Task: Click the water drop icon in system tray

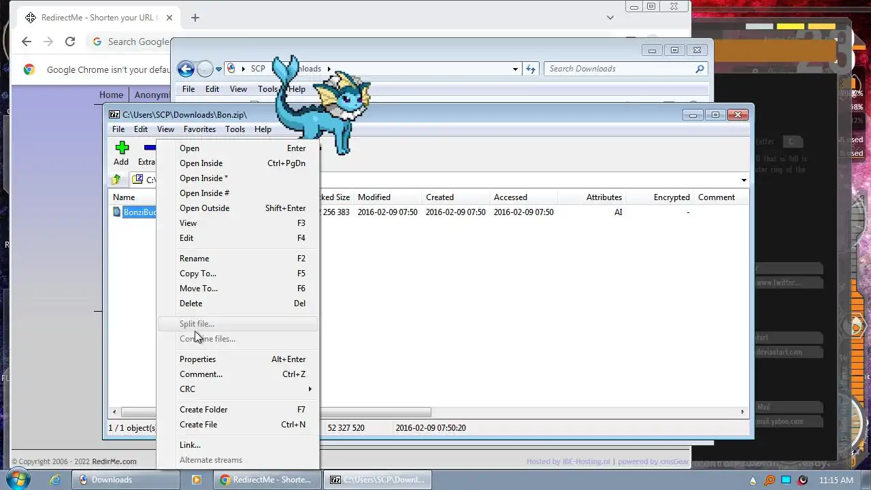Action: pos(753,480)
